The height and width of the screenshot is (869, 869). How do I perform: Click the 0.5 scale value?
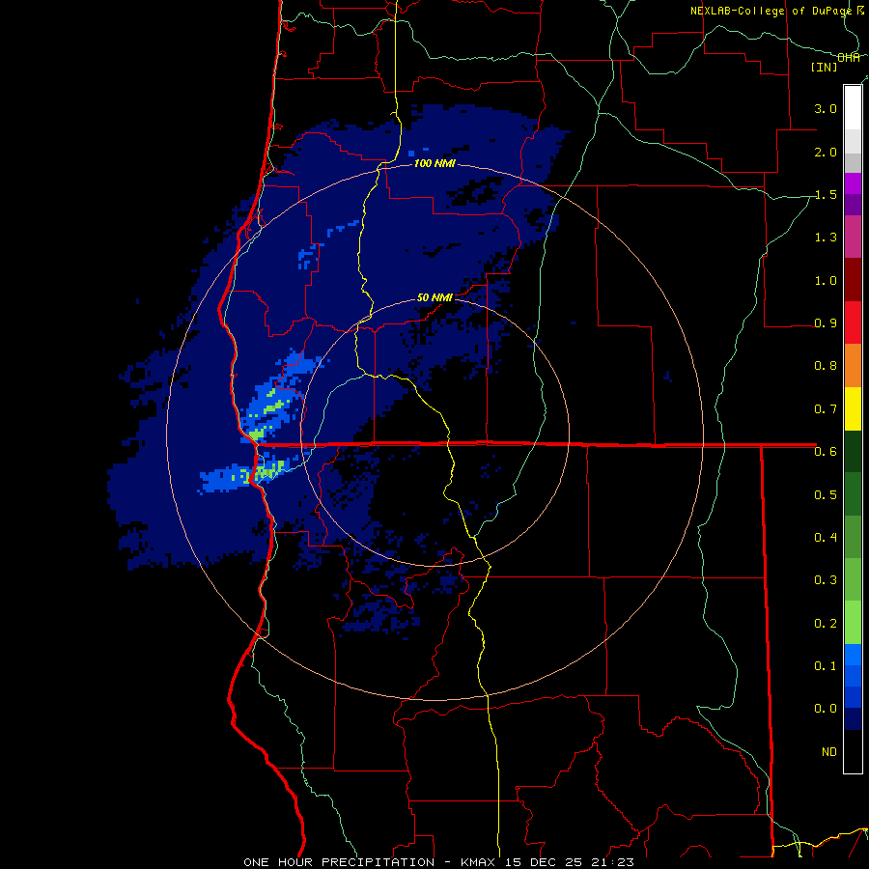tap(826, 494)
